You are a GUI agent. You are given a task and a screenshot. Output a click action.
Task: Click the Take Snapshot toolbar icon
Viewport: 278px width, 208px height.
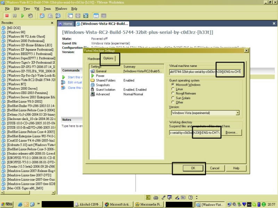(x=42, y=16)
